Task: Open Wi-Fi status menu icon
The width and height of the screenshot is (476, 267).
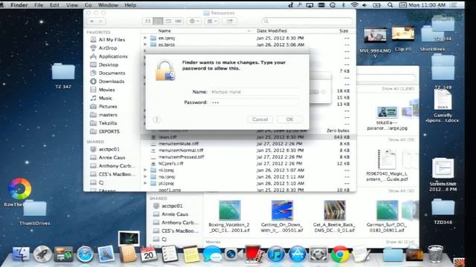Action: coord(354,5)
